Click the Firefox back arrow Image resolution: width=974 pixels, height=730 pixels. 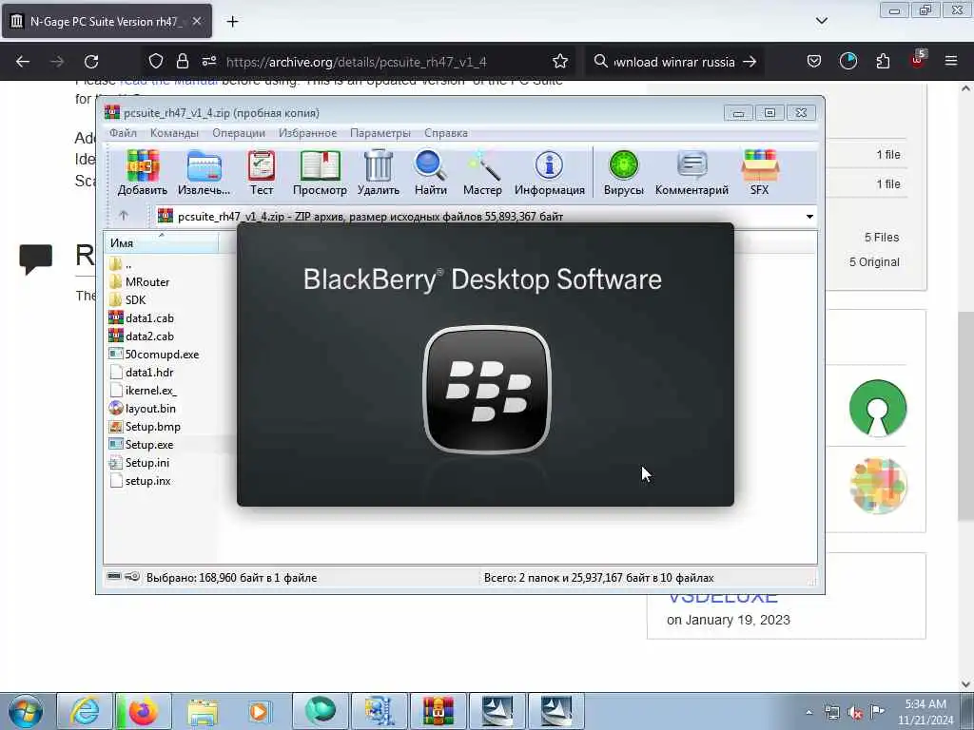(x=23, y=62)
